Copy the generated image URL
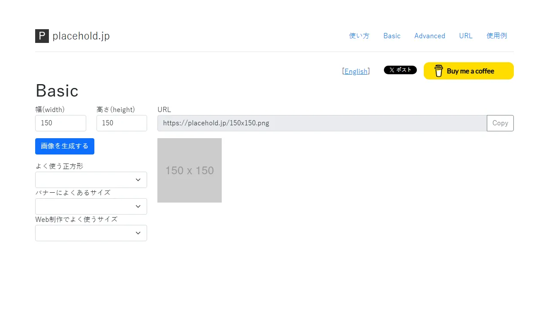The image size is (549, 309). pos(500,123)
